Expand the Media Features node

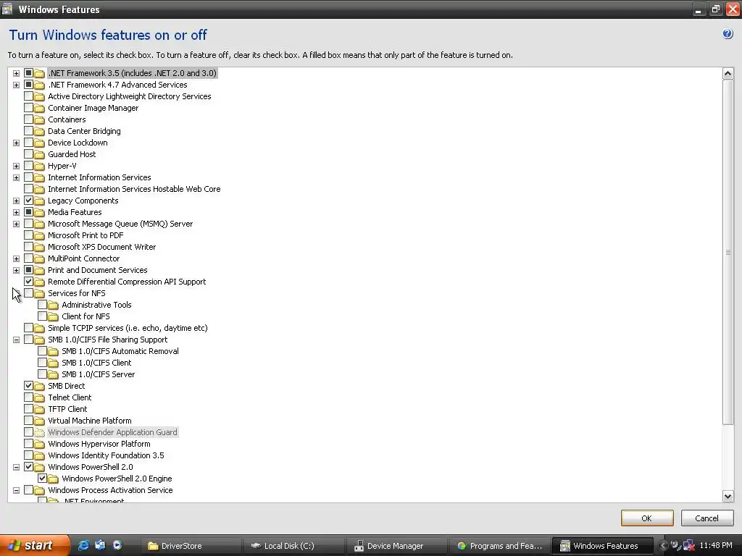click(16, 212)
